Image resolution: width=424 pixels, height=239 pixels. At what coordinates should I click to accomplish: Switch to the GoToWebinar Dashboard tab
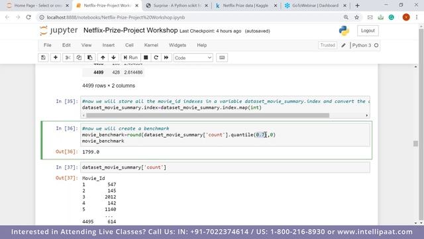[x=315, y=5]
